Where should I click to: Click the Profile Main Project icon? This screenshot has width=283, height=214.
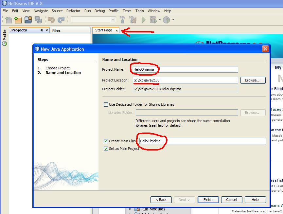167,20
